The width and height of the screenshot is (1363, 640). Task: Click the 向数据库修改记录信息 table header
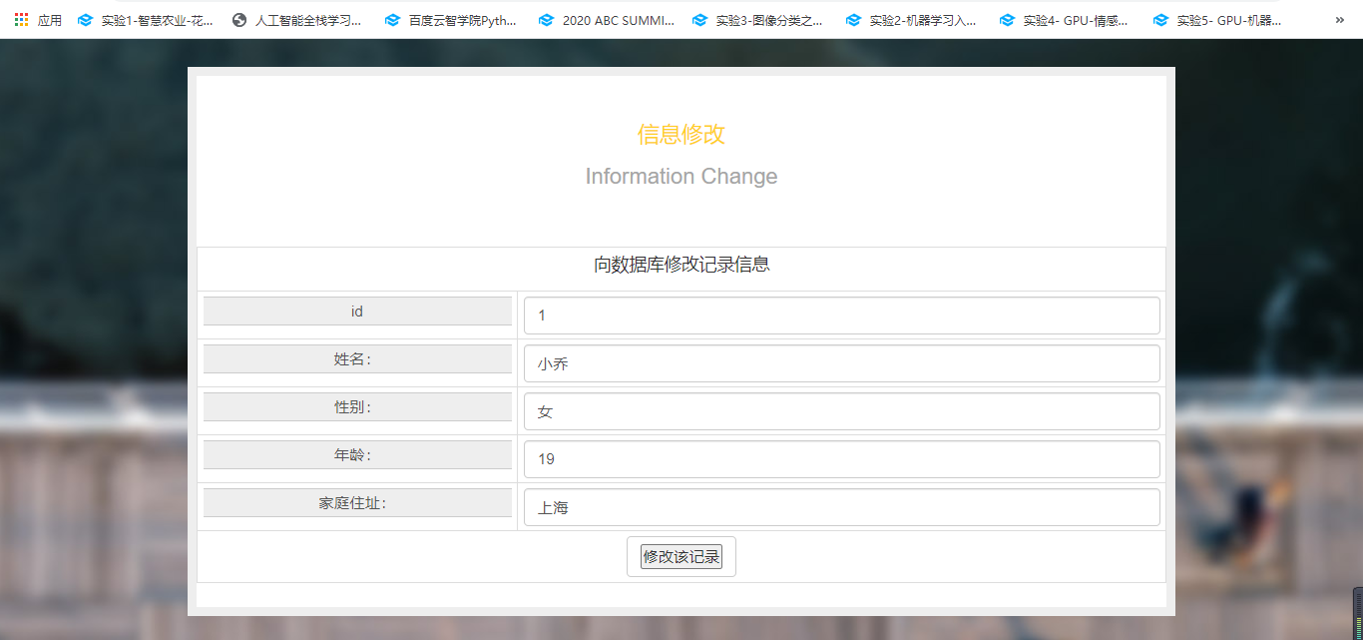681,266
